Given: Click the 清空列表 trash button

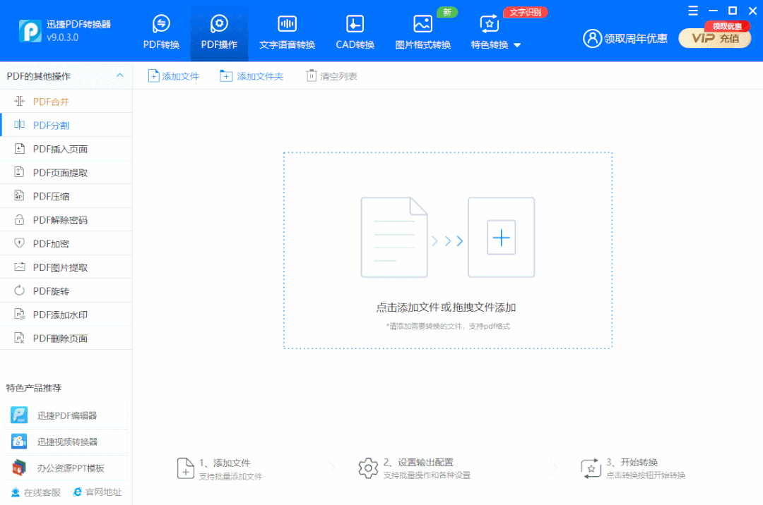Looking at the screenshot, I should pos(331,76).
